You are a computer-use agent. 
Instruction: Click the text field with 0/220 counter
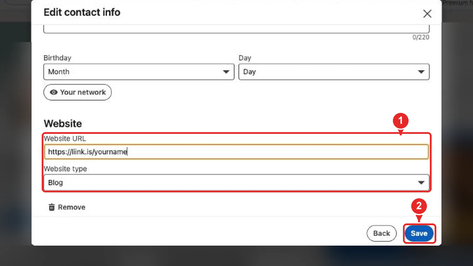point(237,29)
